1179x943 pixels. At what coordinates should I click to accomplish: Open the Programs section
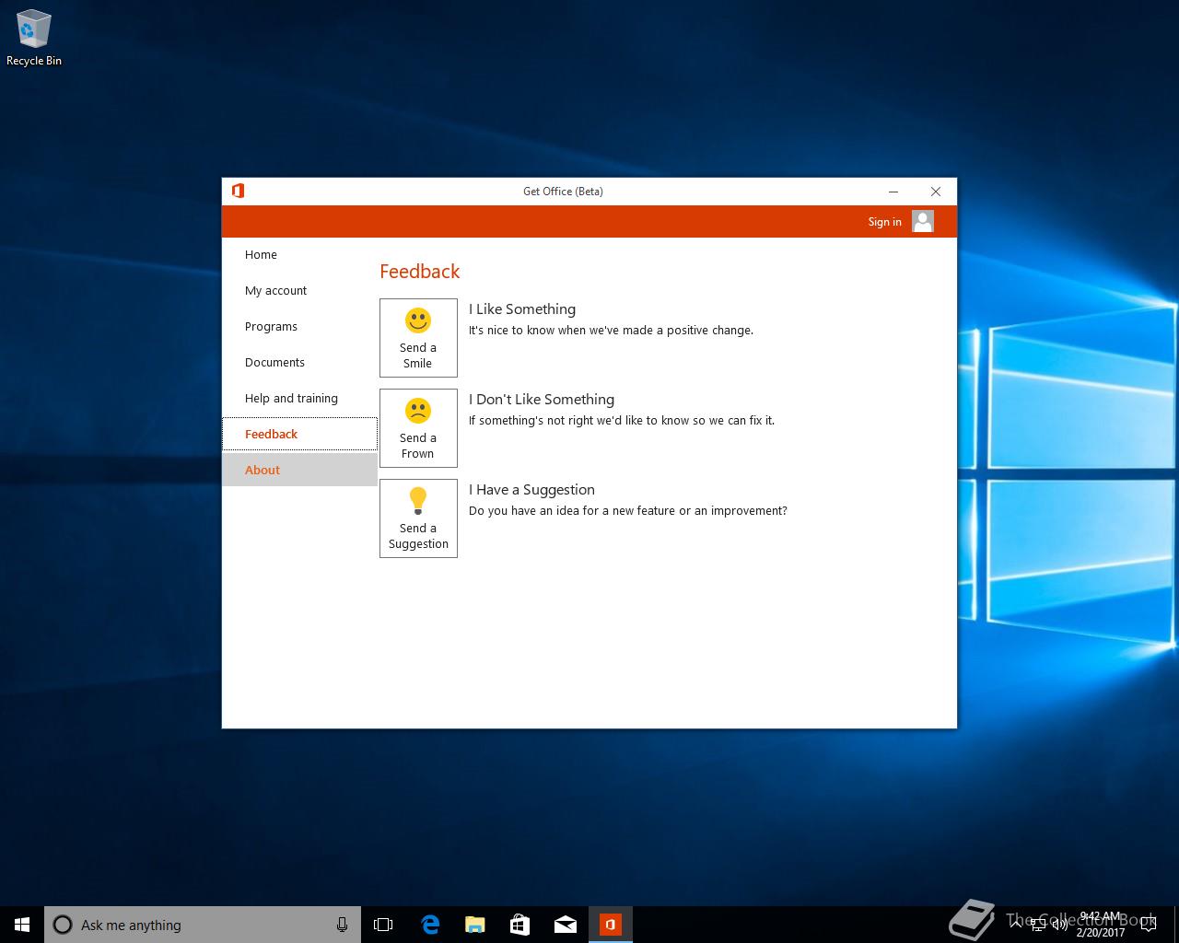299,326
